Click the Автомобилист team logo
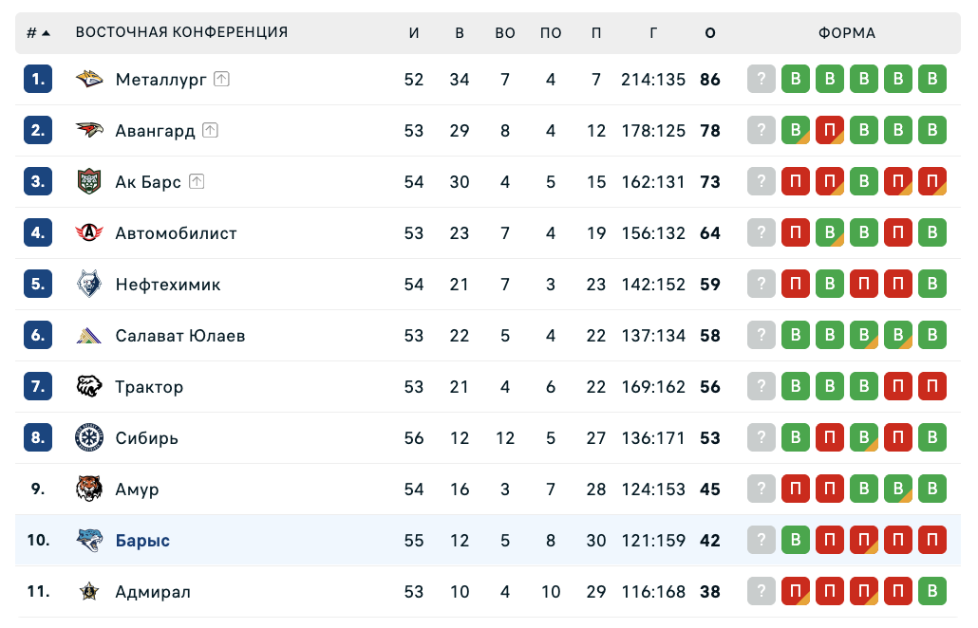 click(88, 233)
